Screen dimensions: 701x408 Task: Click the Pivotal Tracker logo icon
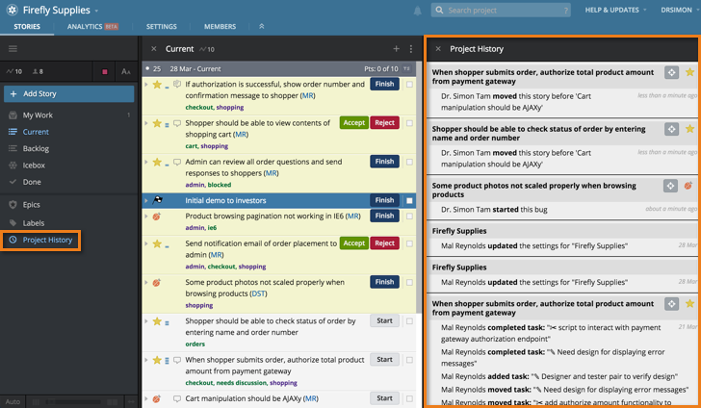tap(13, 10)
